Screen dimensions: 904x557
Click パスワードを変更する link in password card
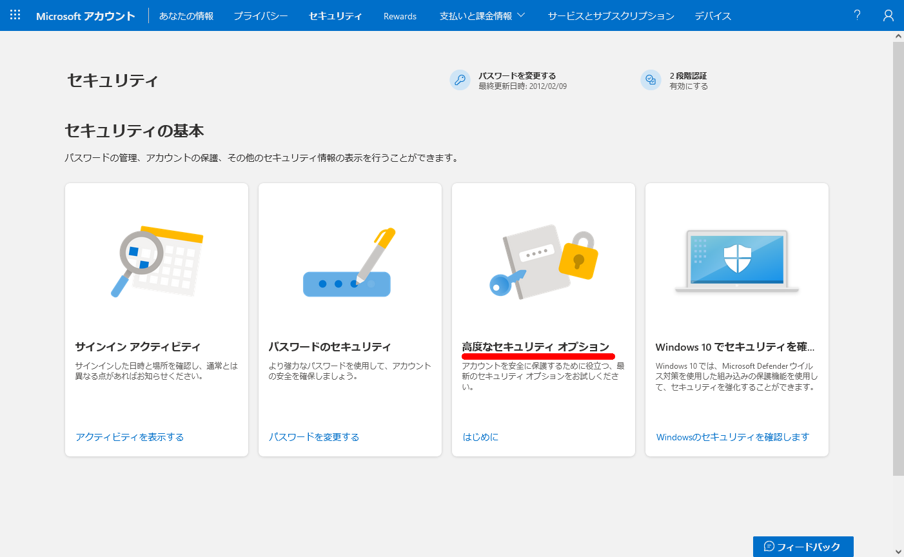314,437
